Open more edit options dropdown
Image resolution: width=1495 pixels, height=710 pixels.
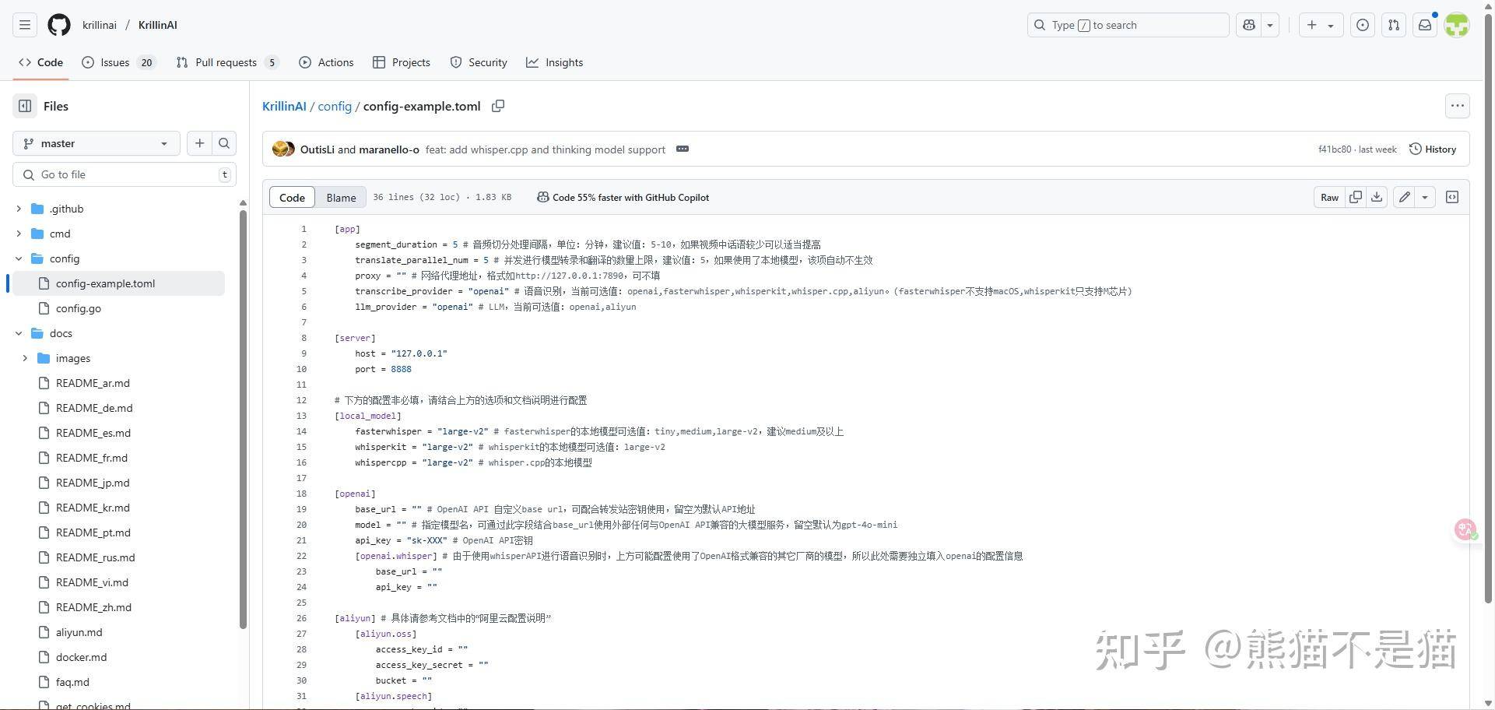click(1425, 198)
